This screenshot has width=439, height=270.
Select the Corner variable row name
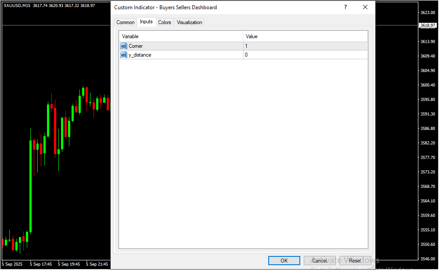(136, 46)
